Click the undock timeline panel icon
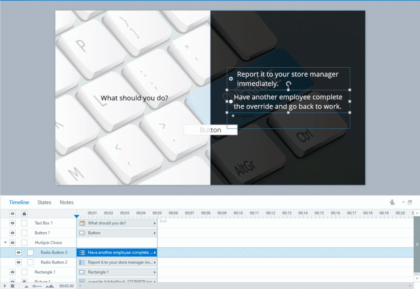This screenshot has height=289, width=420. click(x=410, y=202)
